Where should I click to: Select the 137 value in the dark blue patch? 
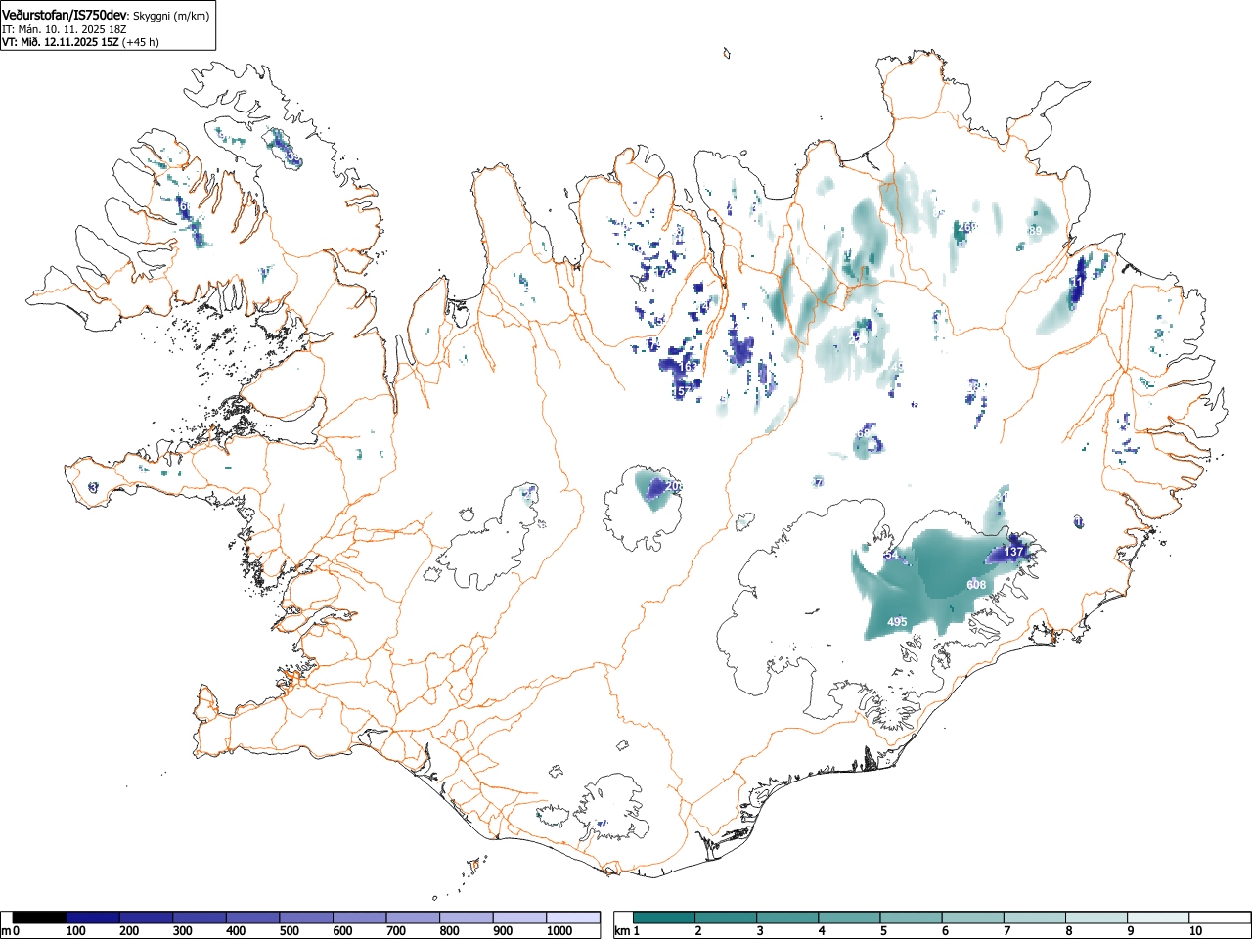click(1013, 552)
